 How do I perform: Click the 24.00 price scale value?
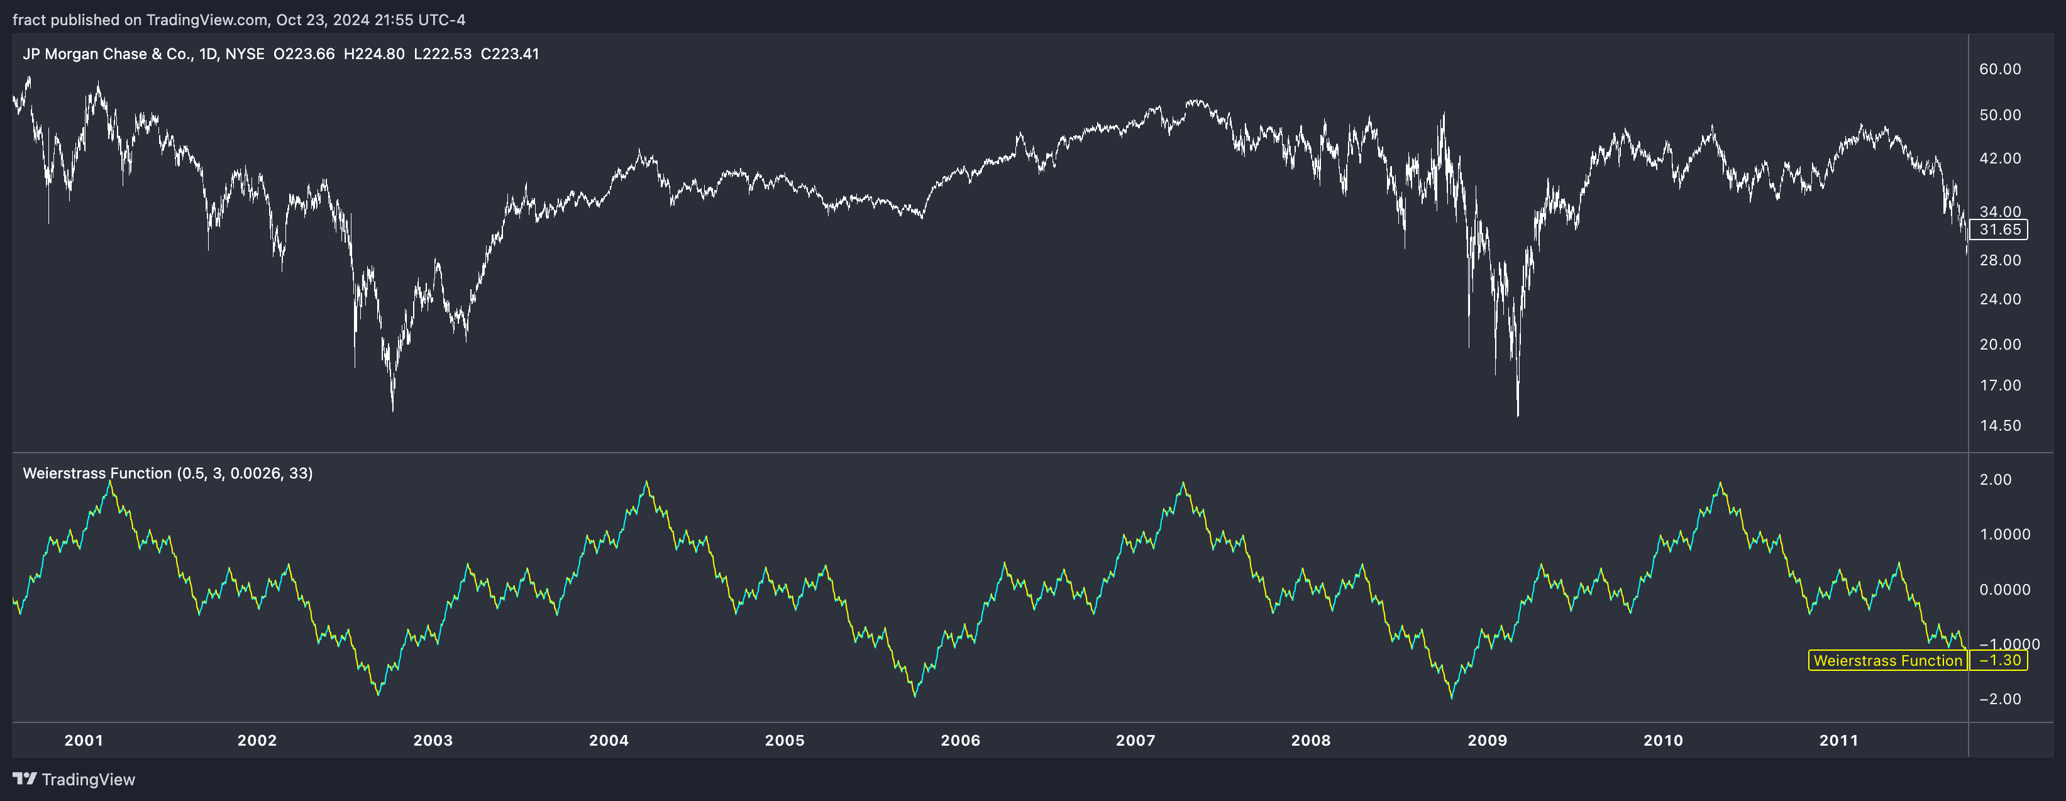[1999, 299]
